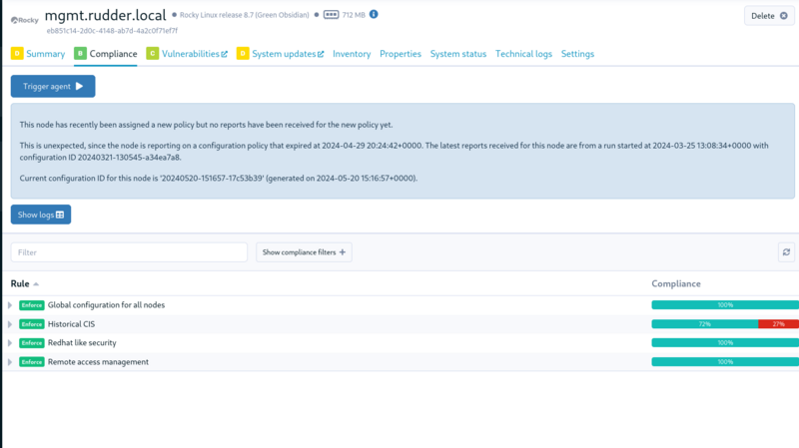Viewport: 799px width, 448px height.
Task: Click the Rocky Linux release 8.7 text
Action: pyautogui.click(x=244, y=15)
